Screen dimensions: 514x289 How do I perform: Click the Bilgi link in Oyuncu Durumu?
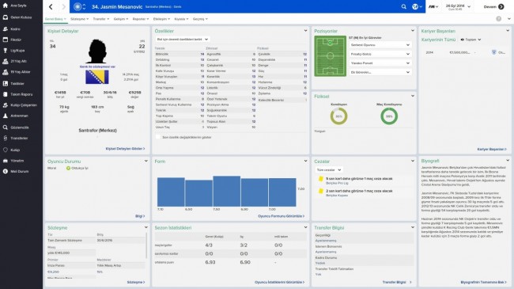140,216
